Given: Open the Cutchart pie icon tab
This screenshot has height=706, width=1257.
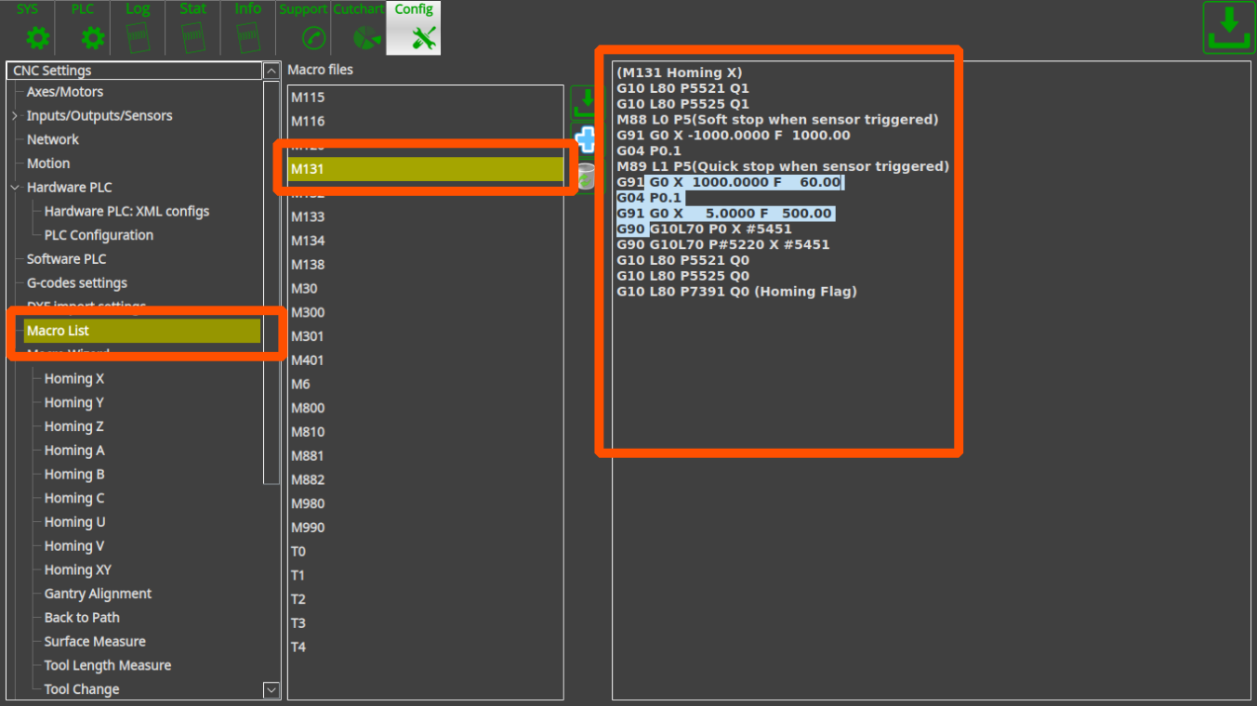Looking at the screenshot, I should coord(359,28).
